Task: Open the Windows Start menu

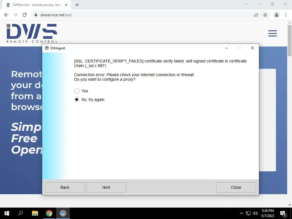Action: coord(7,213)
